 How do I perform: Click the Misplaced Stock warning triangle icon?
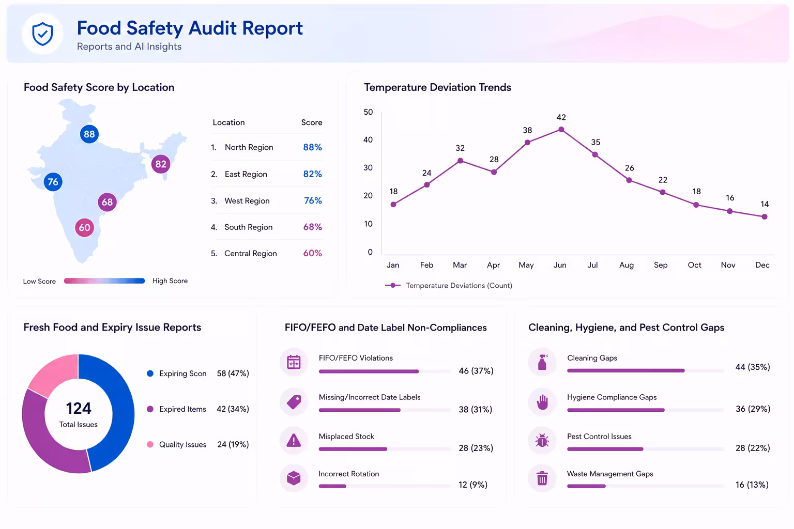[294, 440]
